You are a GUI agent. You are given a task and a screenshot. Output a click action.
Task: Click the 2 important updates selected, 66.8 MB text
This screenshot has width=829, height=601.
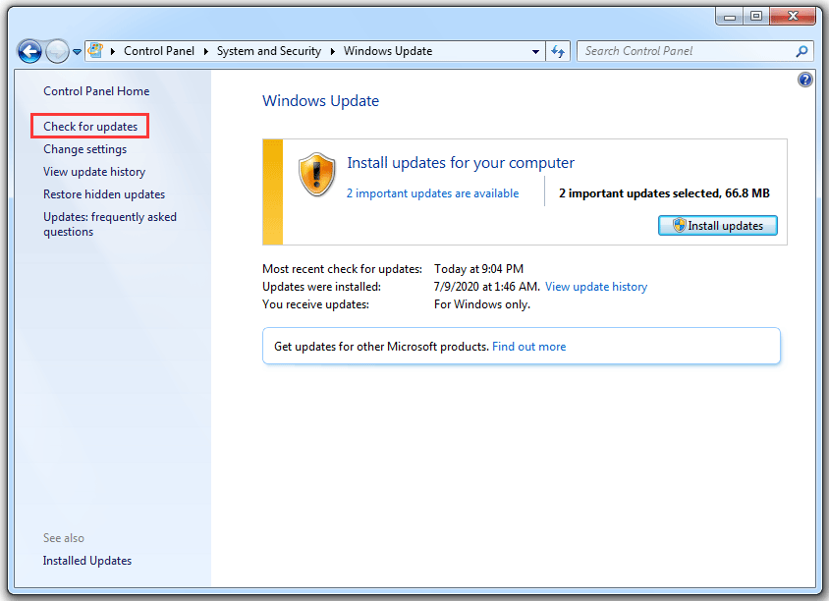pyautogui.click(x=664, y=193)
